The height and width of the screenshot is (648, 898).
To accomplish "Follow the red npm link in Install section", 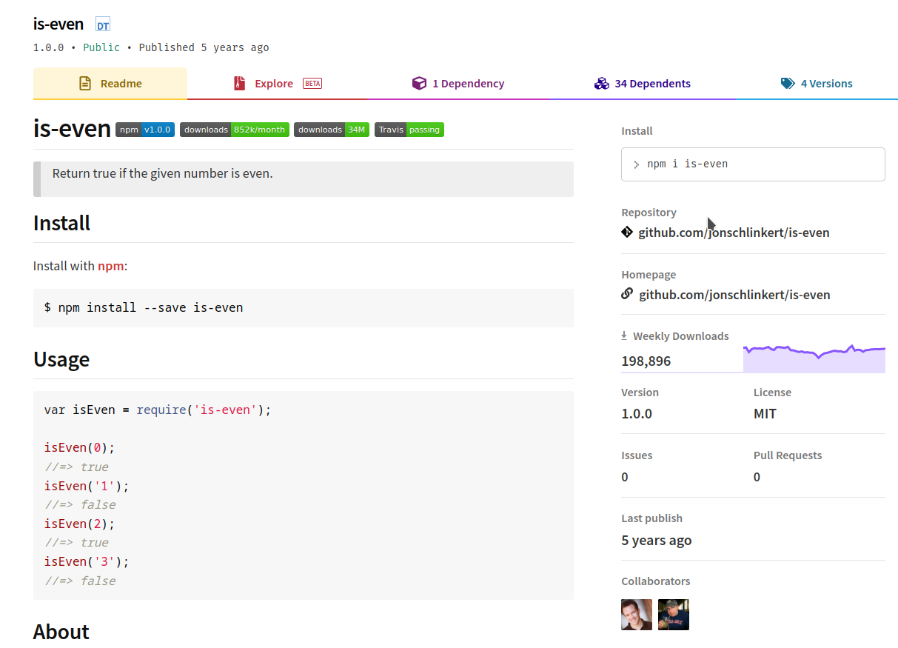I will pyautogui.click(x=111, y=265).
